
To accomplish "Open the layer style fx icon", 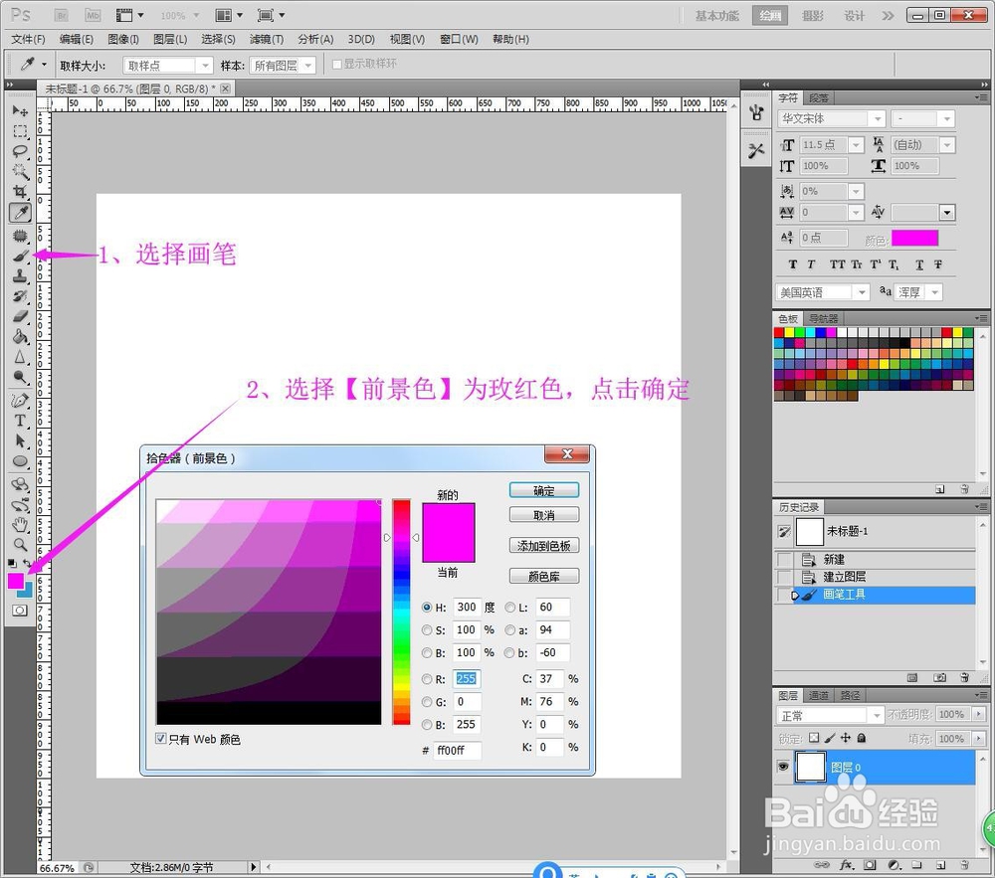I will [846, 865].
